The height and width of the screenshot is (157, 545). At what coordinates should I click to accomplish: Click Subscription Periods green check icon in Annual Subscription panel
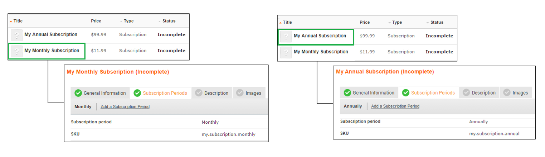click(x=405, y=93)
